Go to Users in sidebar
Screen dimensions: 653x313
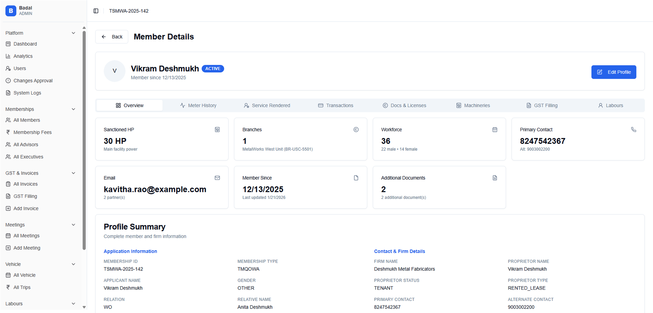20,68
